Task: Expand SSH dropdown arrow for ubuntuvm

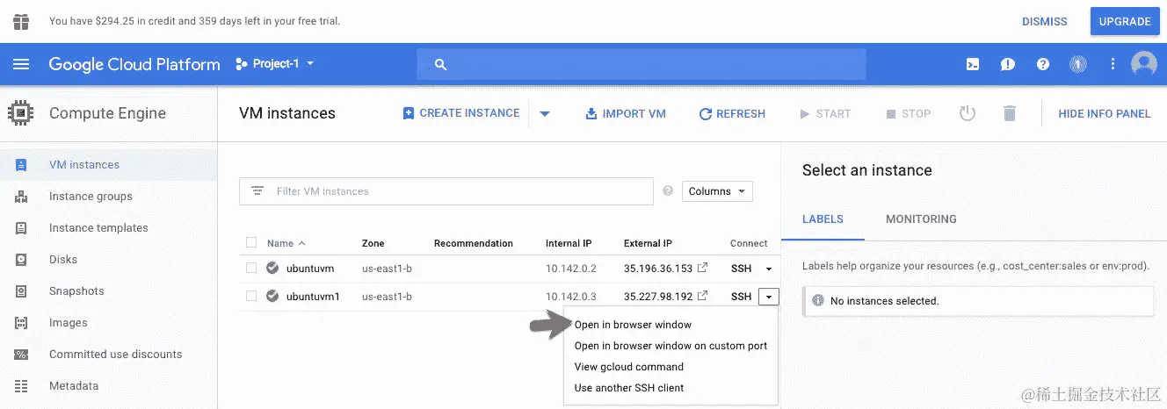Action: pos(769,269)
